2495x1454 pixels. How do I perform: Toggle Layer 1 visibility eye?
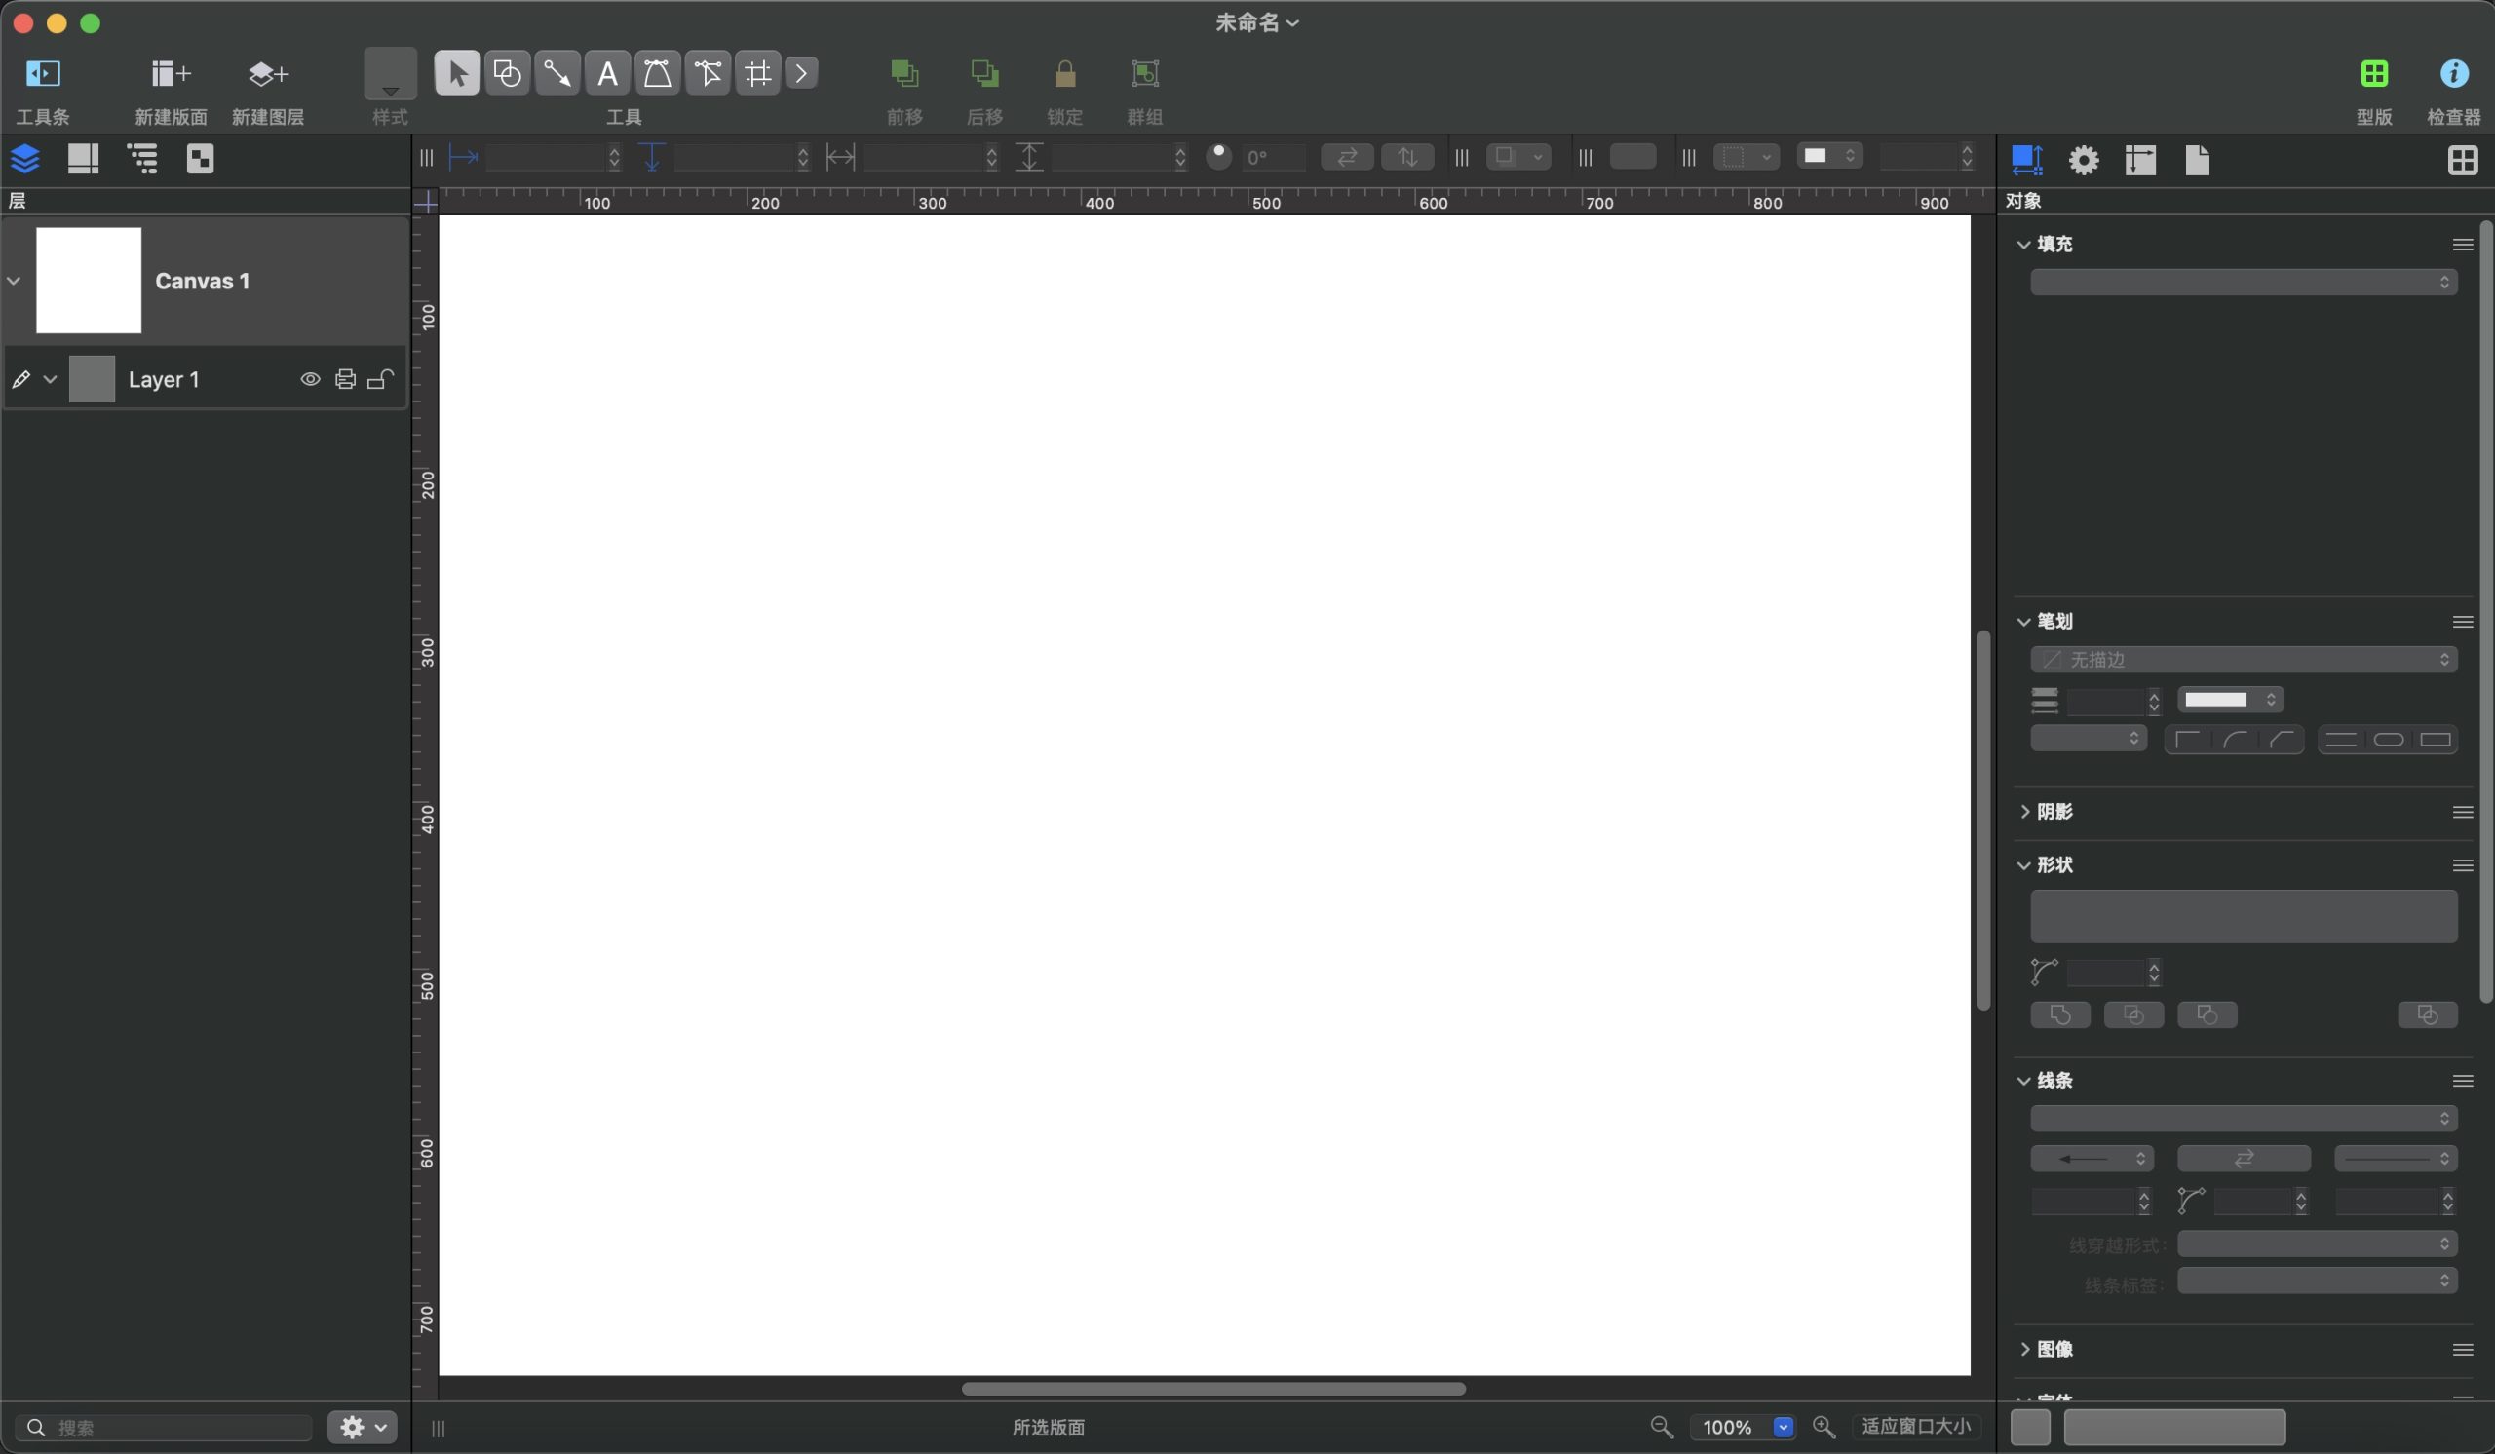[310, 379]
